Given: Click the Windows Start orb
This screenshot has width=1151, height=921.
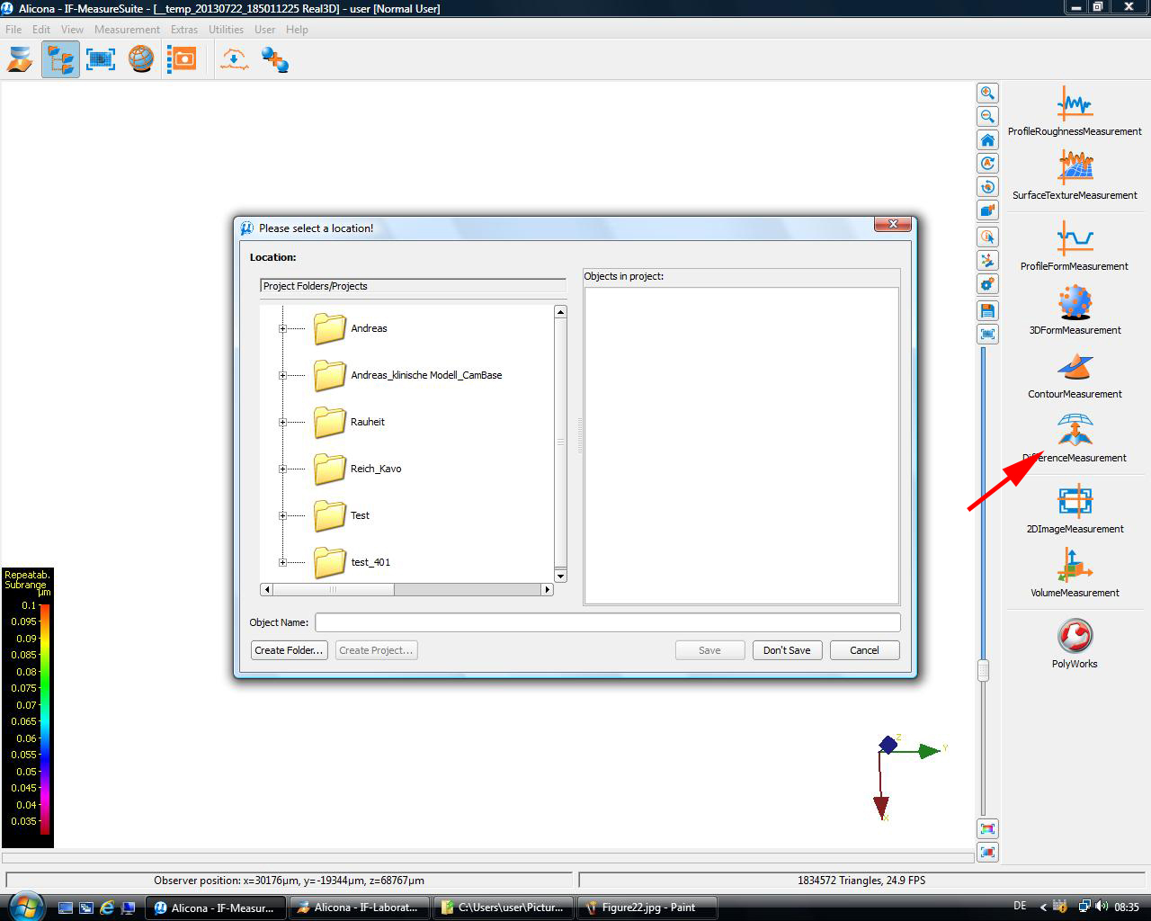Looking at the screenshot, I should point(24,906).
